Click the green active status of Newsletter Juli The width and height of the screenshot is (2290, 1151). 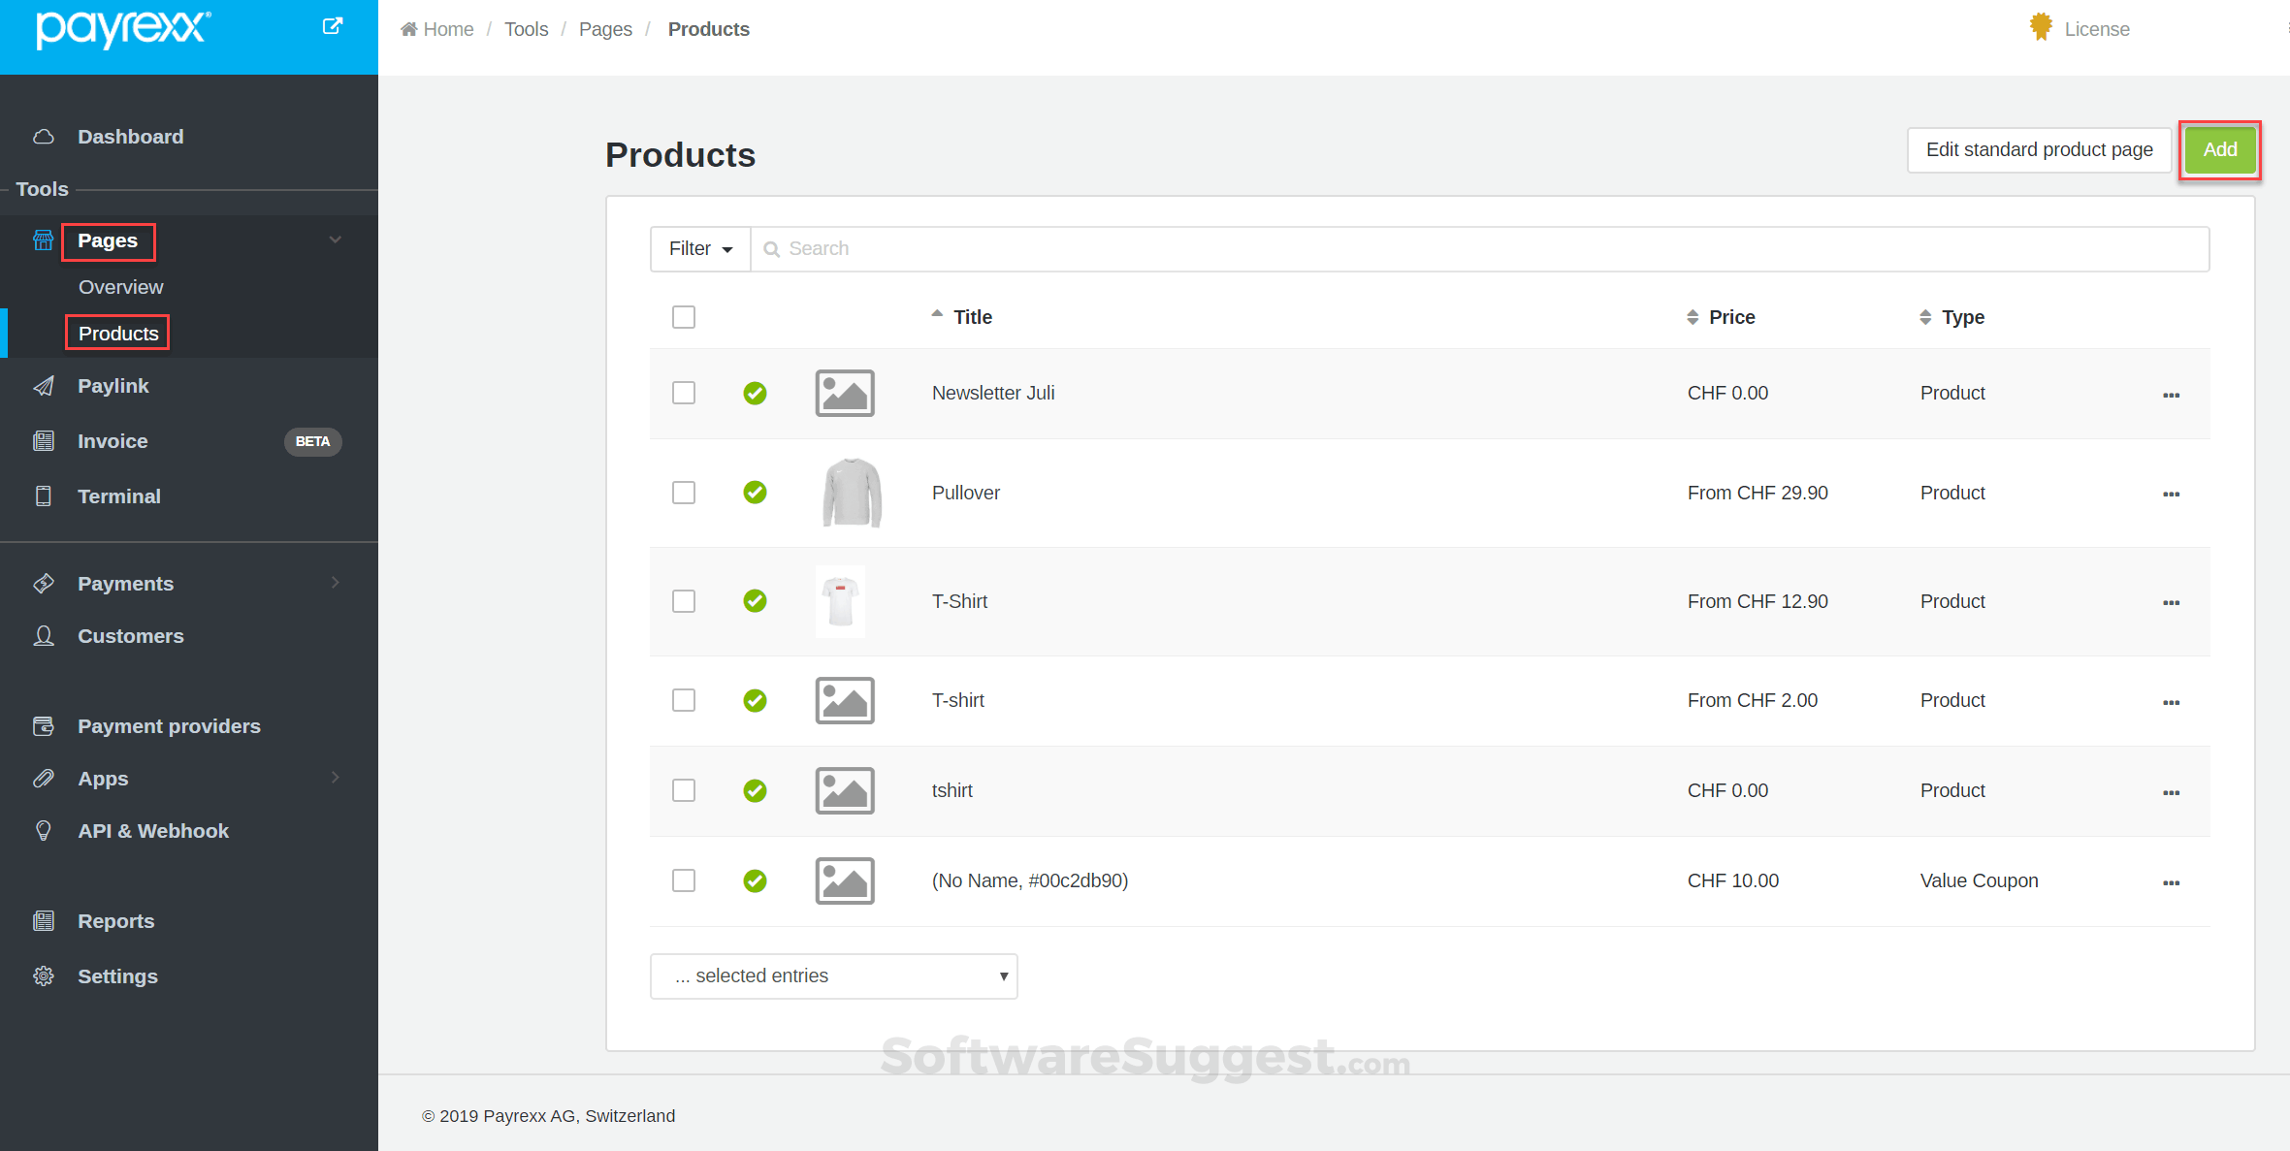(x=755, y=393)
